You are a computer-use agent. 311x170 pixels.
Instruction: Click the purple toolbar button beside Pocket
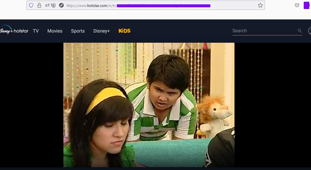(306, 5)
